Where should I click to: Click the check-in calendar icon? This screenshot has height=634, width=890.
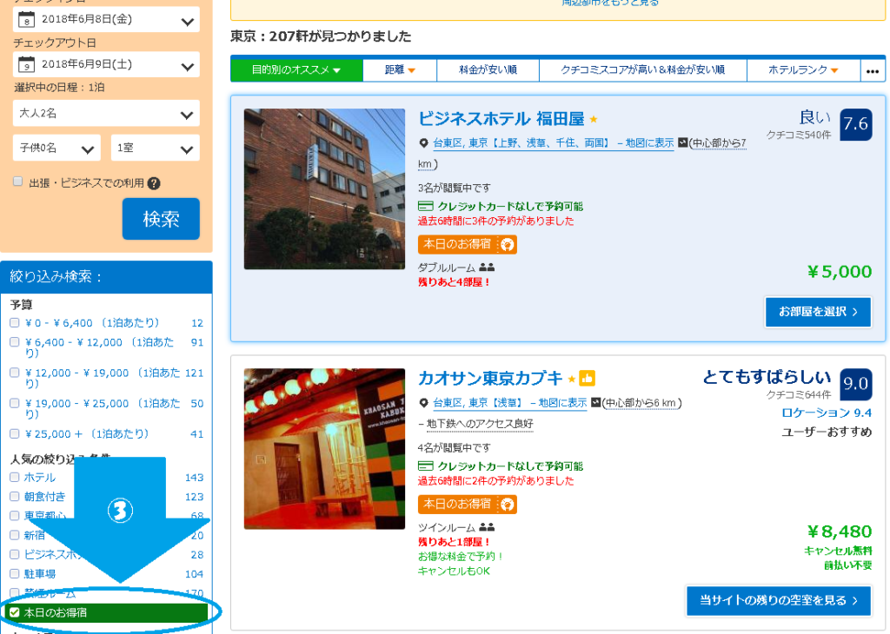(x=27, y=20)
